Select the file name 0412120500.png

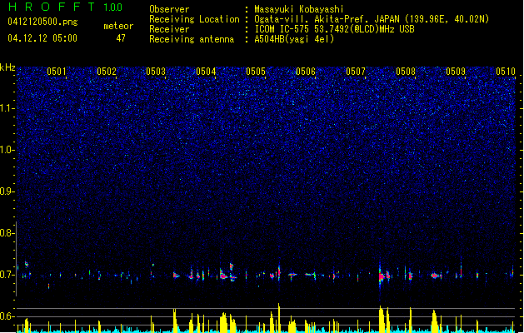42,22
